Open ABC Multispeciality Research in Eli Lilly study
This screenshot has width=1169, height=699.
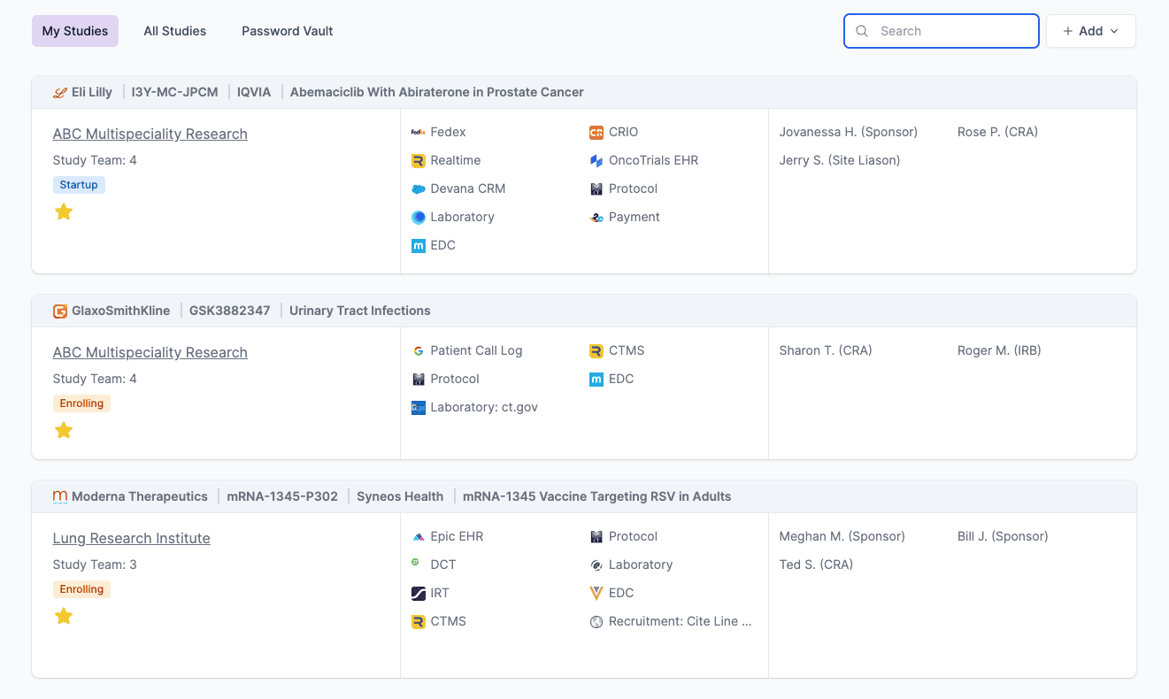coord(150,134)
